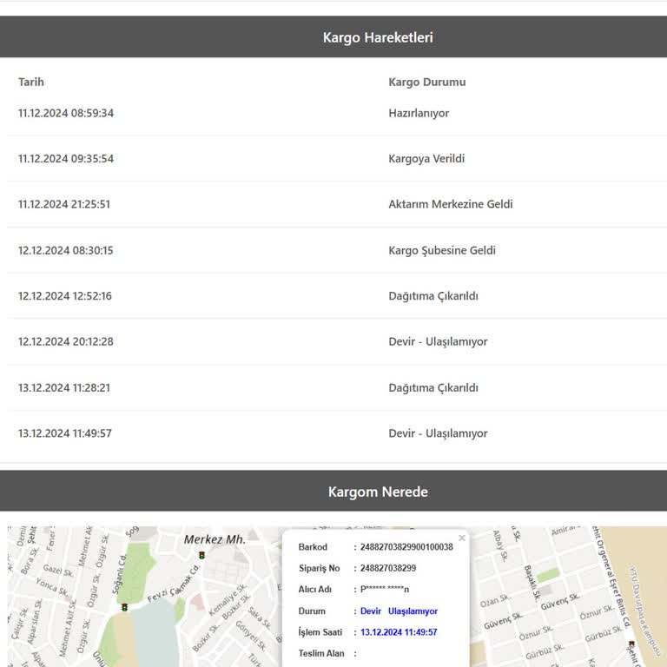Click the Barkod label in popup
Viewport: 667px width, 667px height.
click(313, 547)
